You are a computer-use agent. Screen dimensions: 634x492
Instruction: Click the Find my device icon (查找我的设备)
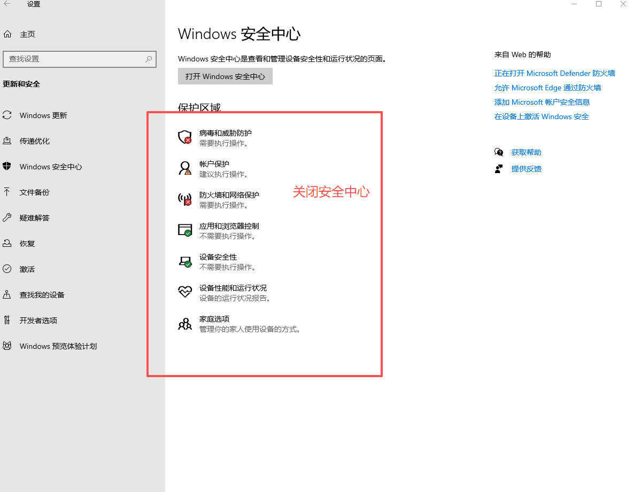7,294
